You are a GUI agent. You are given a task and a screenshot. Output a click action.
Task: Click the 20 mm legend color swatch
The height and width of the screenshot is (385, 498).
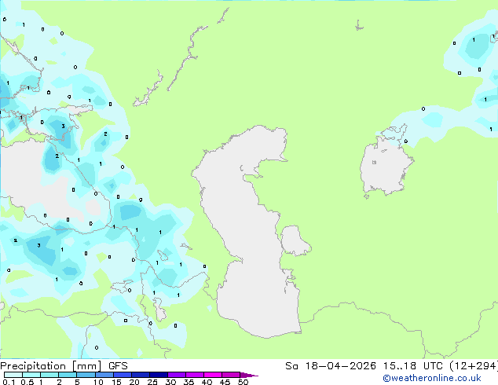pyautogui.click(x=140, y=375)
